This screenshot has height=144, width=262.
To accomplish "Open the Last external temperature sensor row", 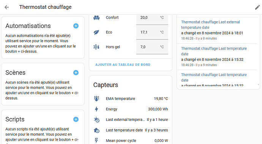I will 131,120.
